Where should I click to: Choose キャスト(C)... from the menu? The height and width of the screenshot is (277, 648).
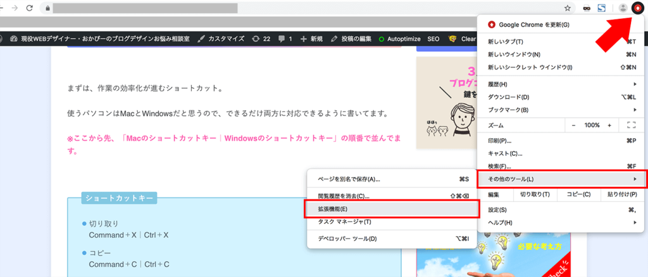(561, 154)
